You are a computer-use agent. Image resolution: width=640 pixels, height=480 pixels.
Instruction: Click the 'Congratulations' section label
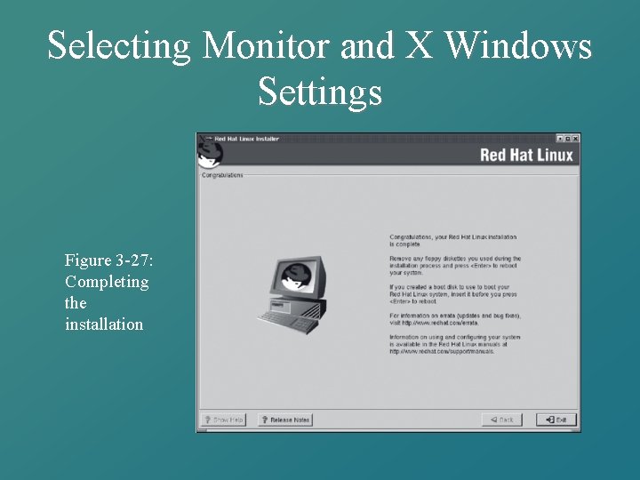222,175
